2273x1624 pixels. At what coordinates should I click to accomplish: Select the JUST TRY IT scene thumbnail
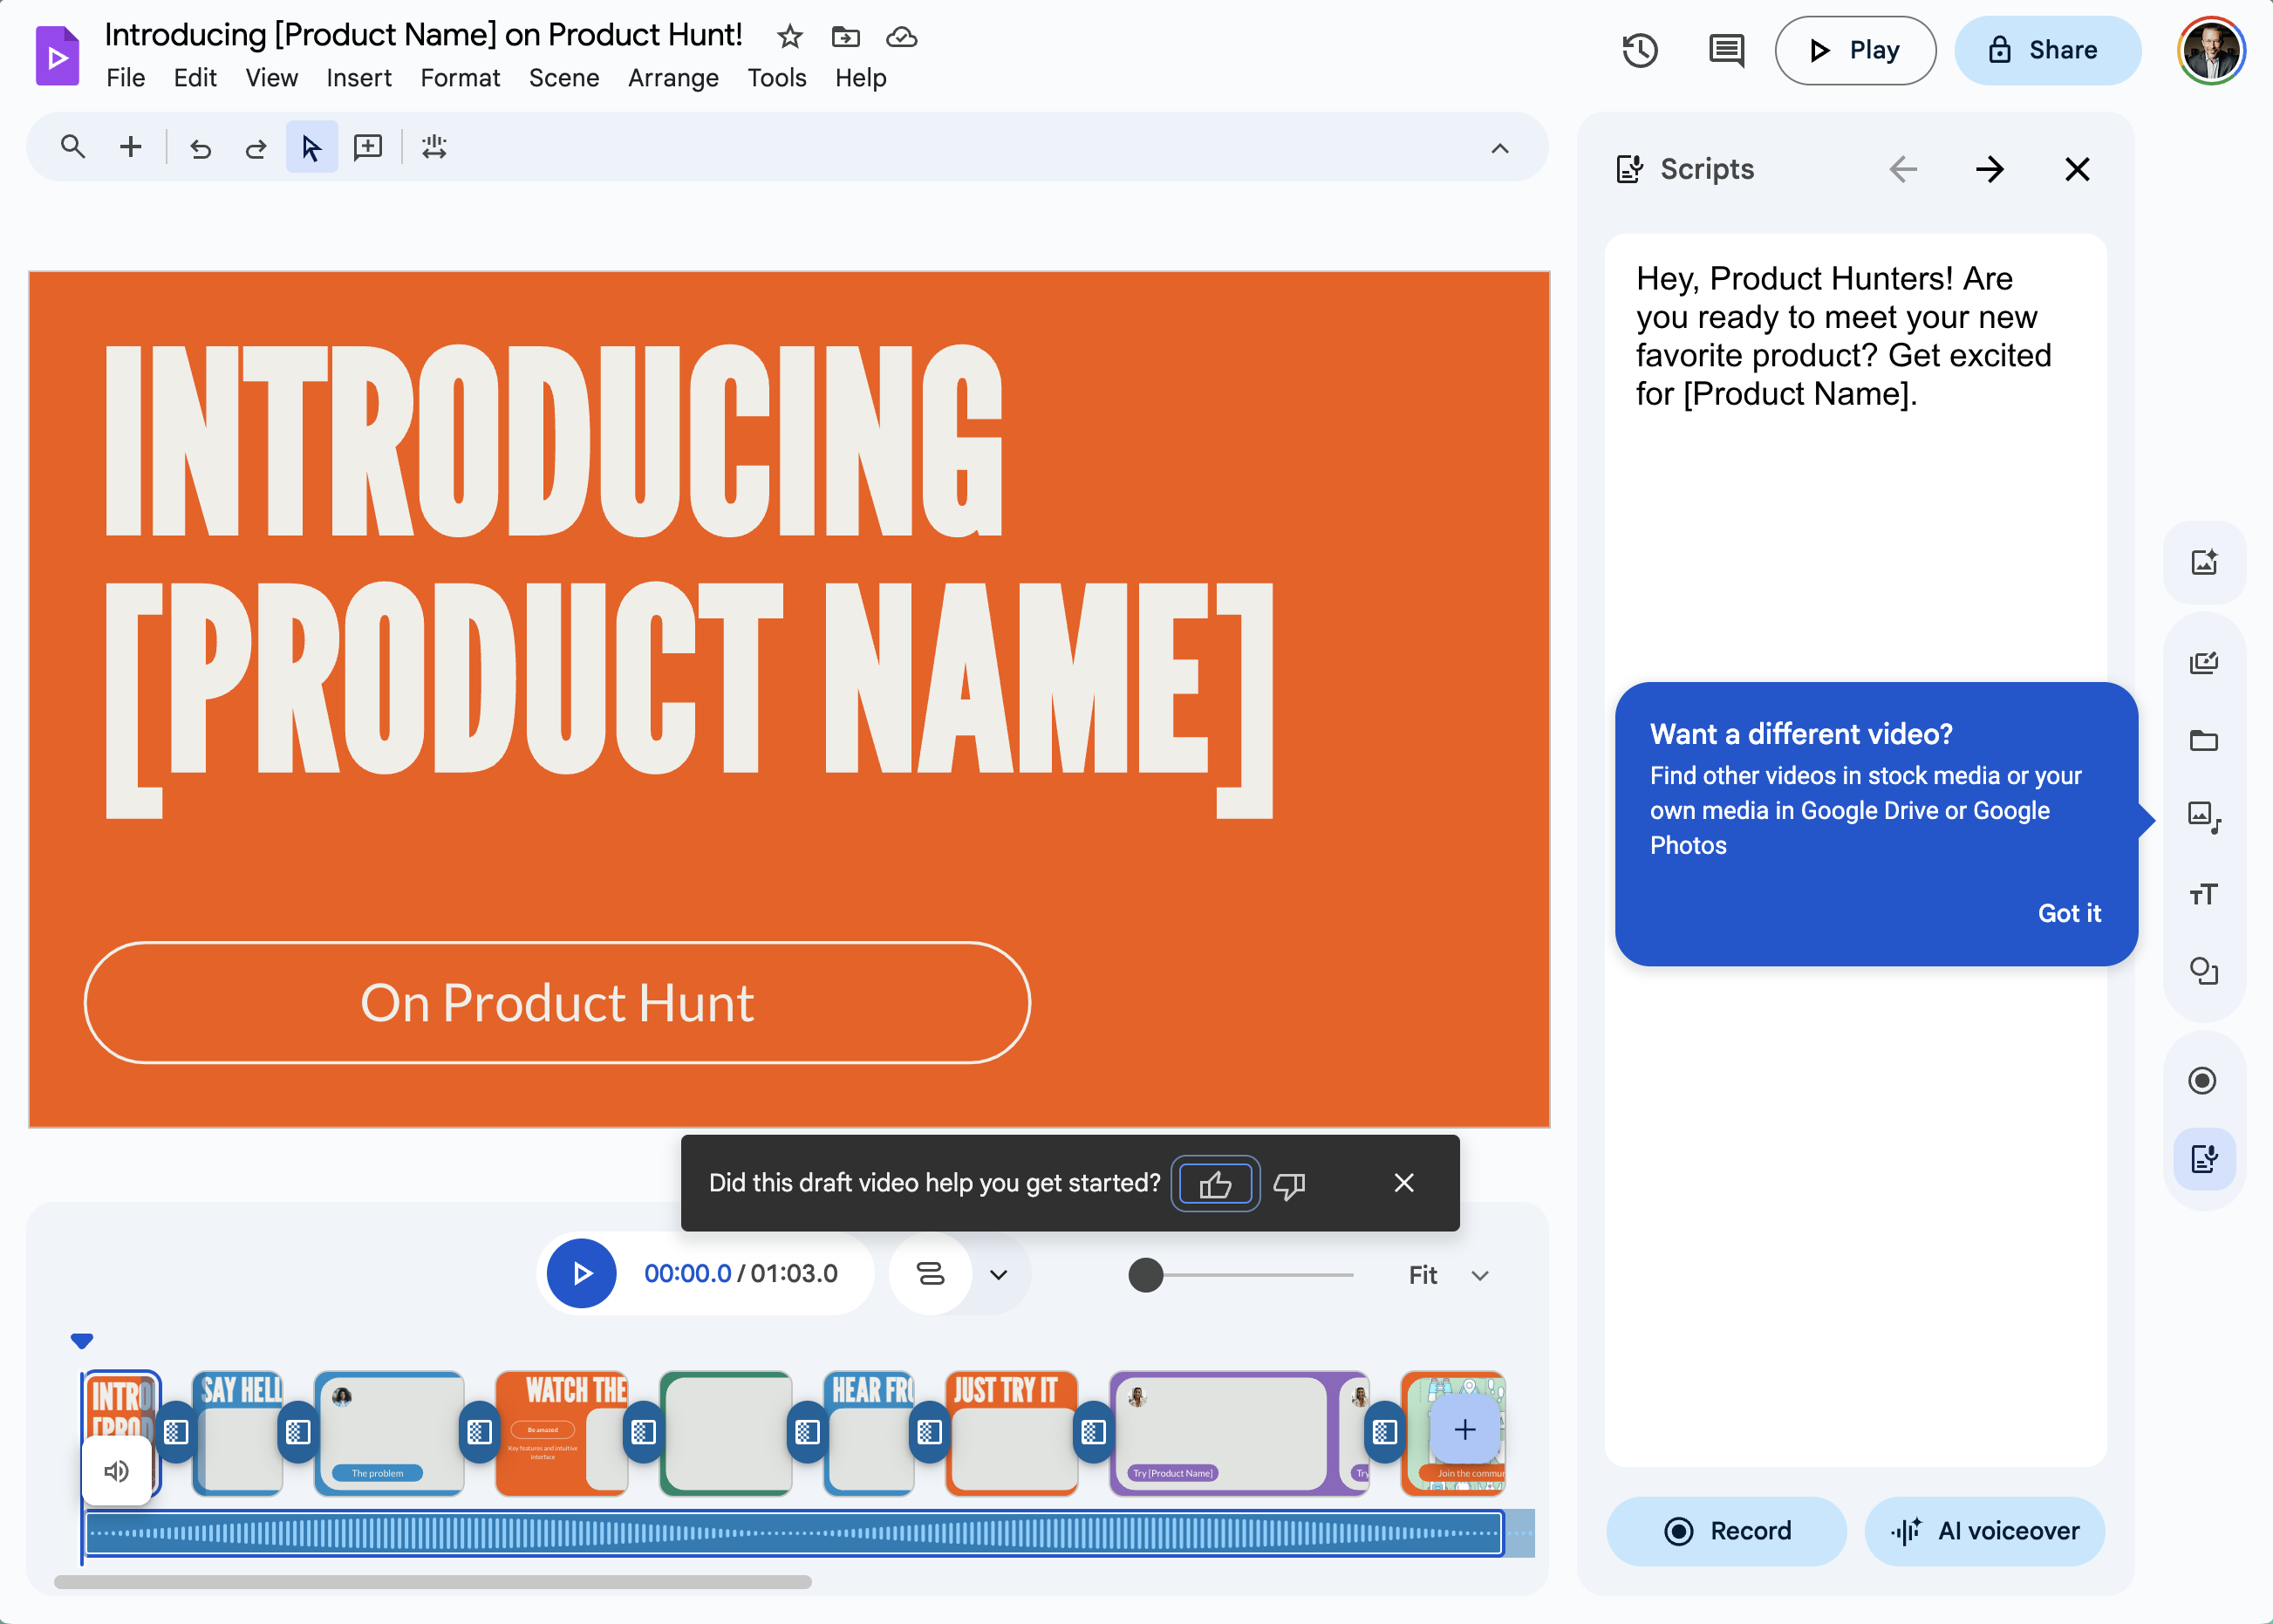point(1011,1433)
